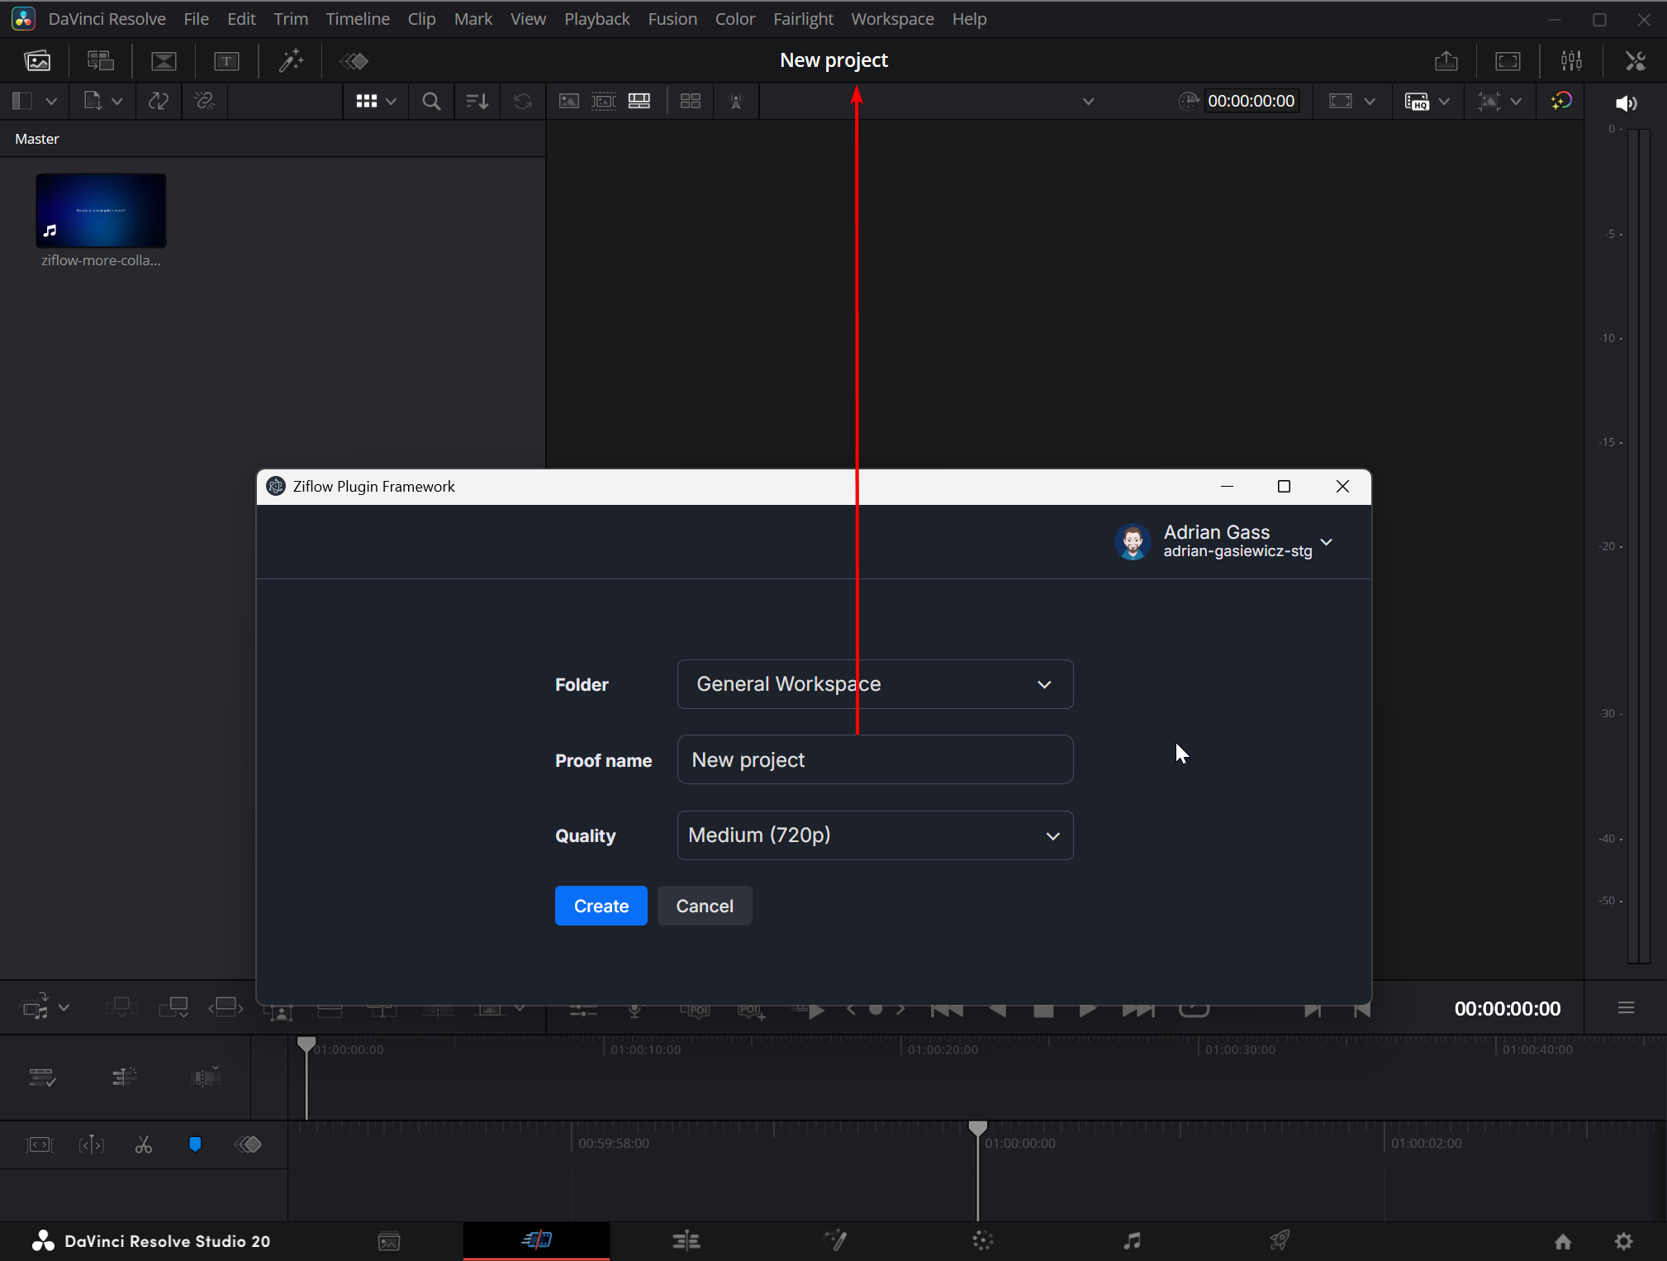Expand the Quality dropdown Medium (720p)
Image resolution: width=1667 pixels, height=1261 pixels.
point(875,835)
